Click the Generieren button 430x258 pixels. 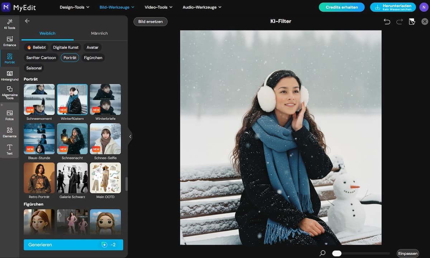coord(73,244)
